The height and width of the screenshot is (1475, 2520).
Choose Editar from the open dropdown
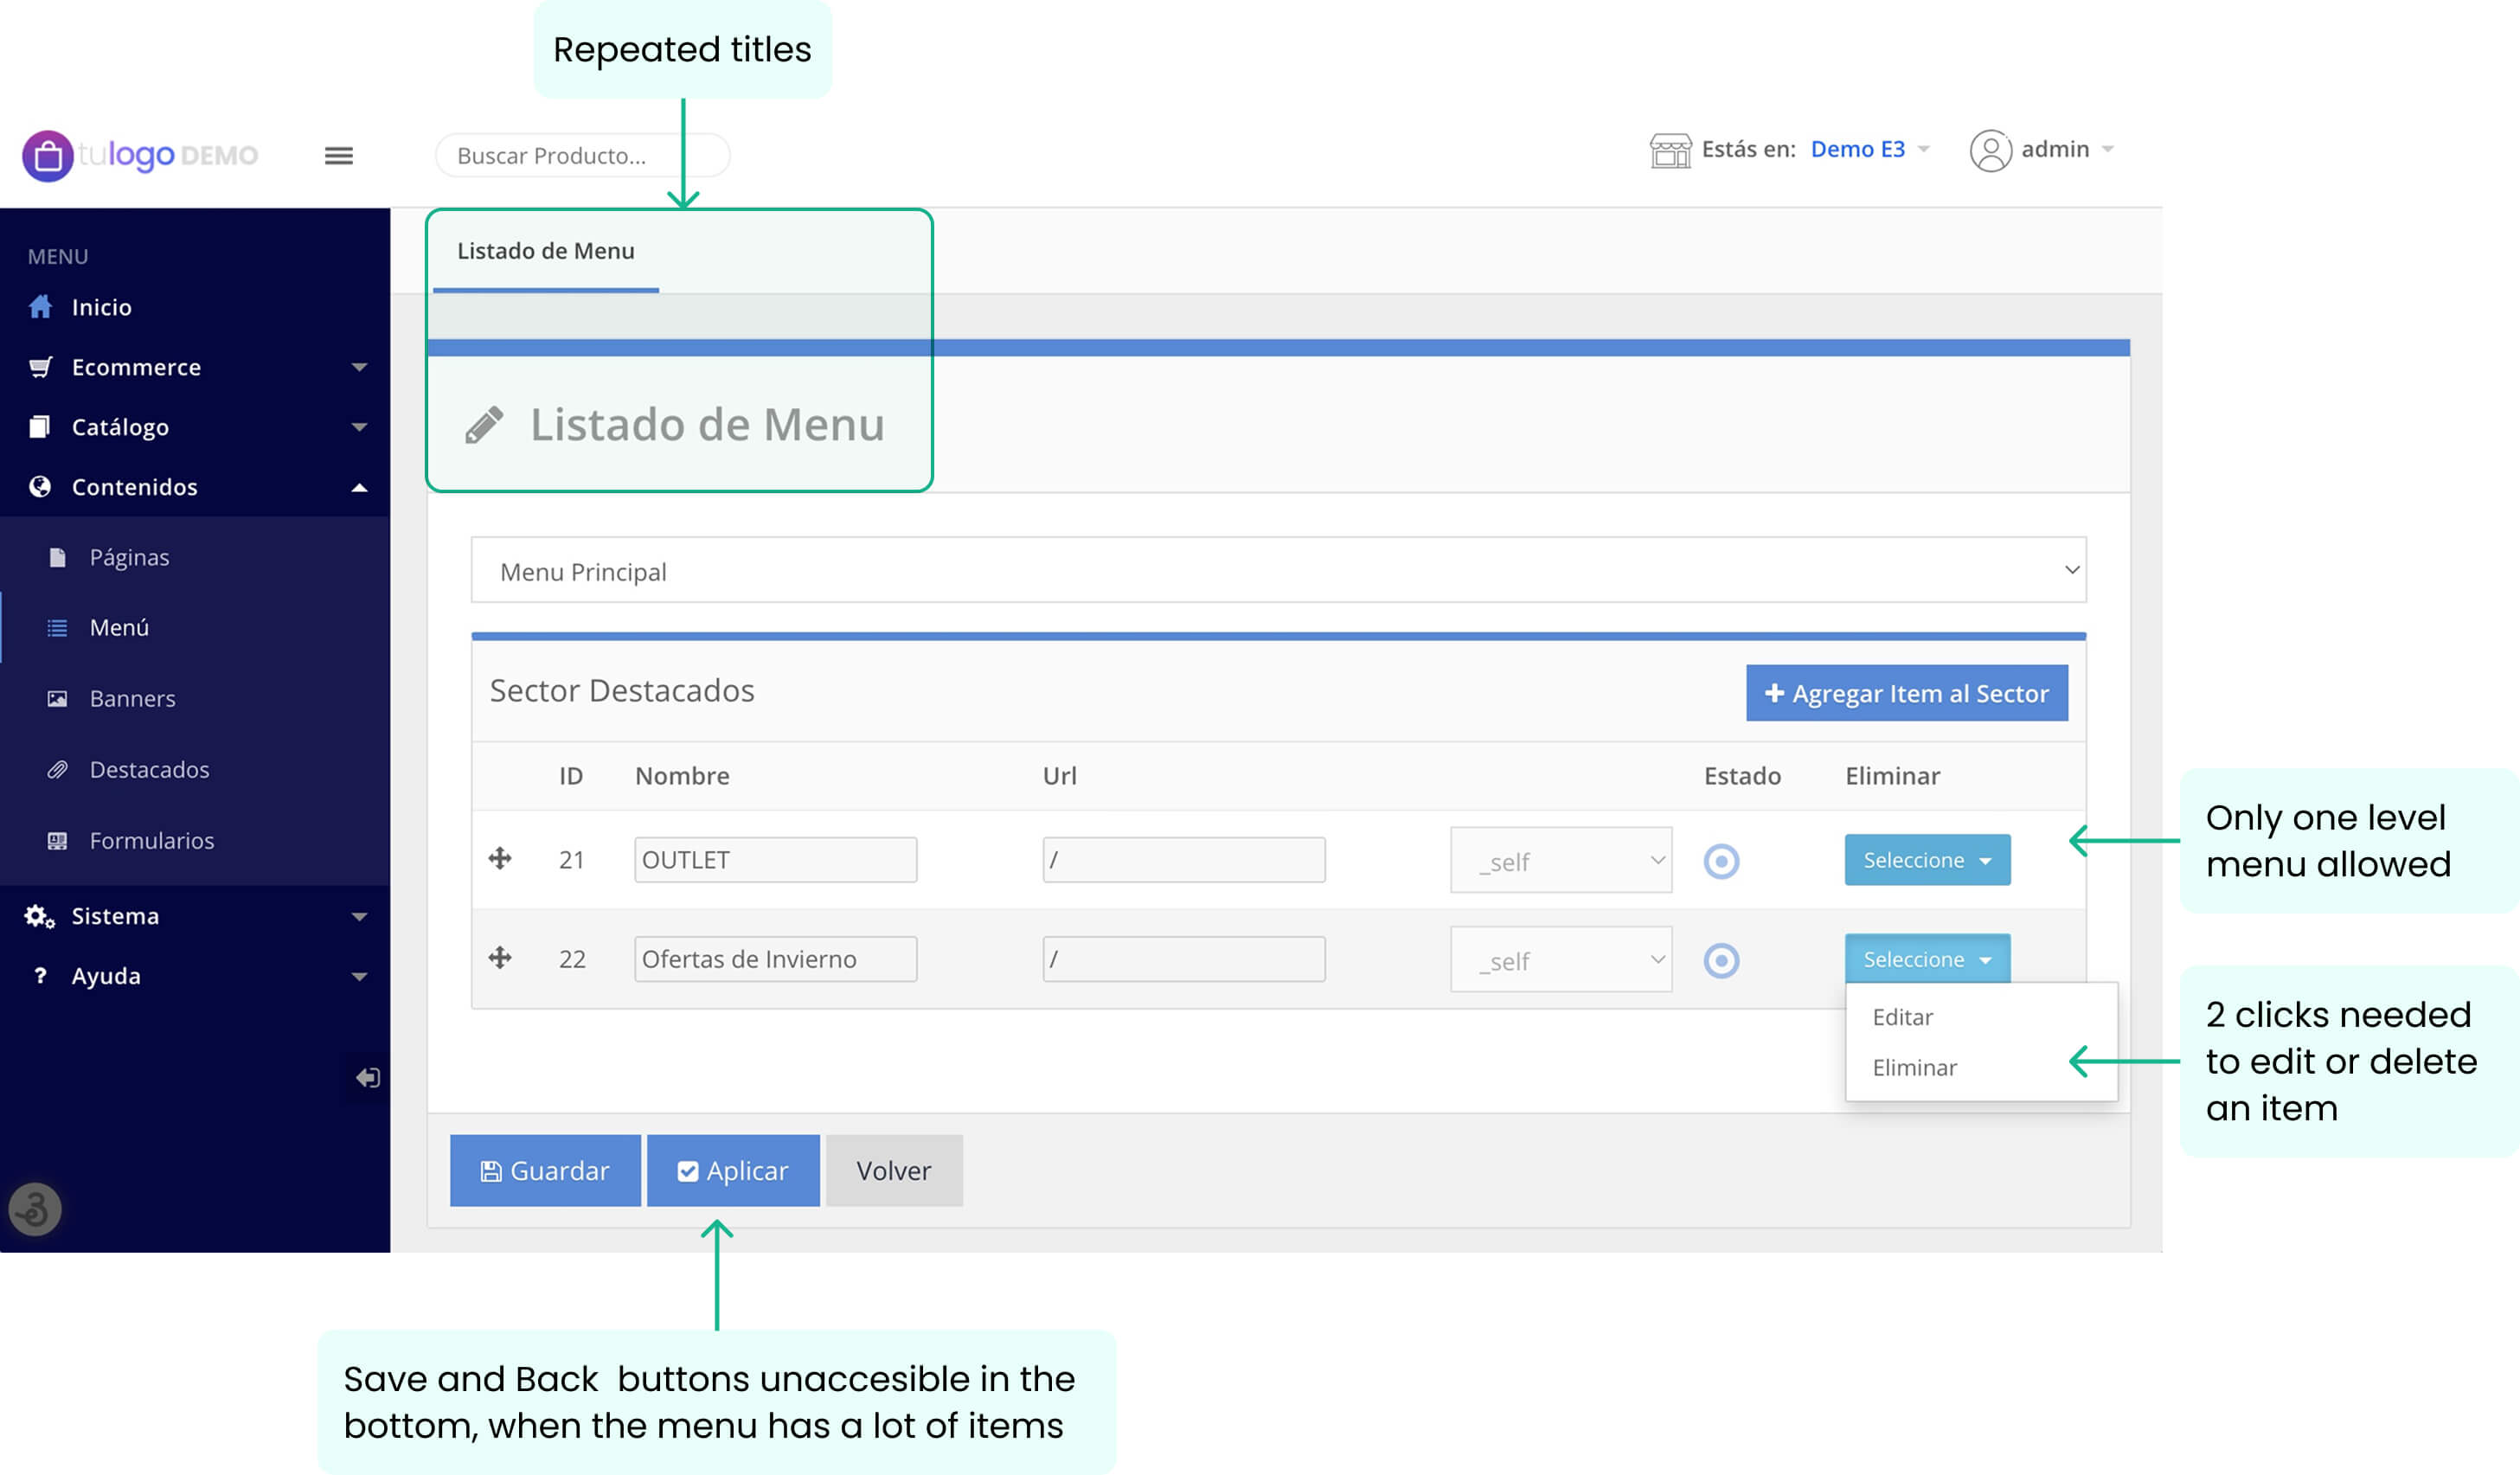(1902, 1017)
